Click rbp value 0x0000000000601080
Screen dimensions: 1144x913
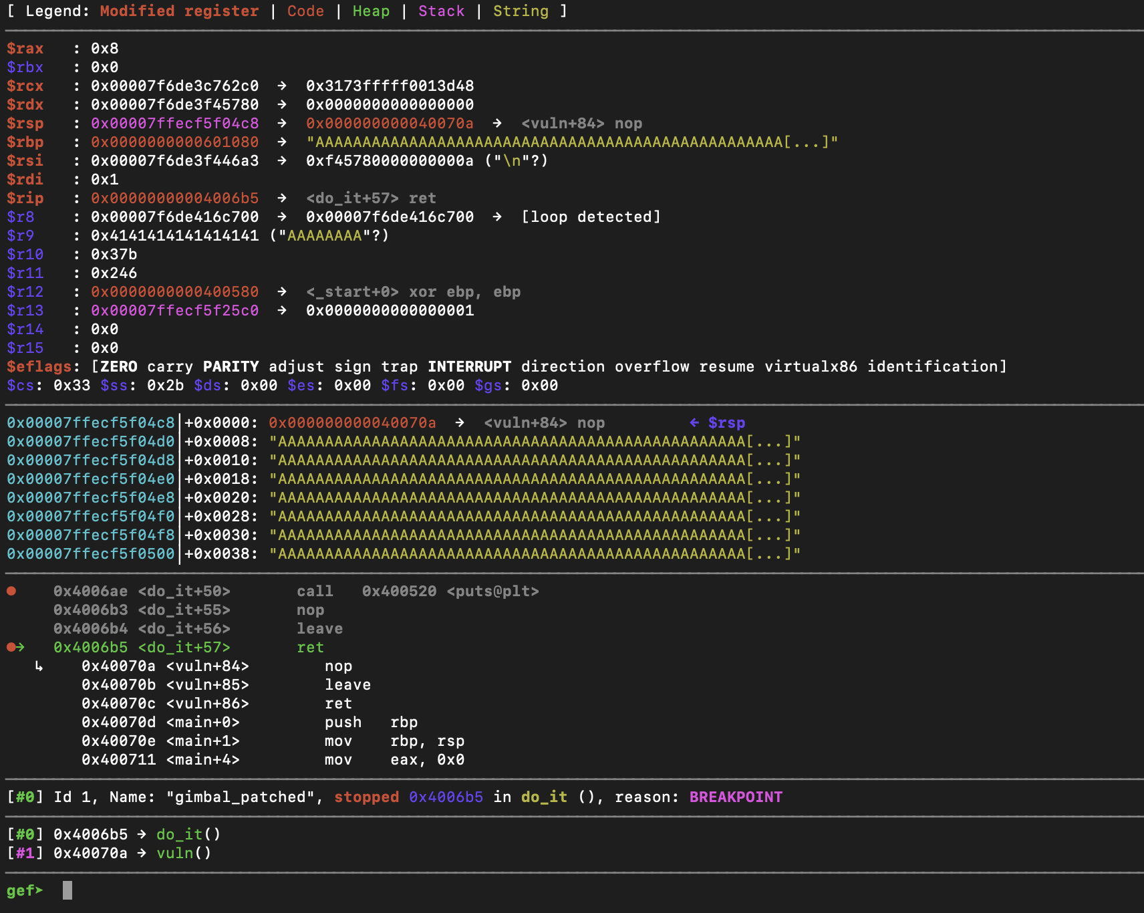(x=175, y=142)
